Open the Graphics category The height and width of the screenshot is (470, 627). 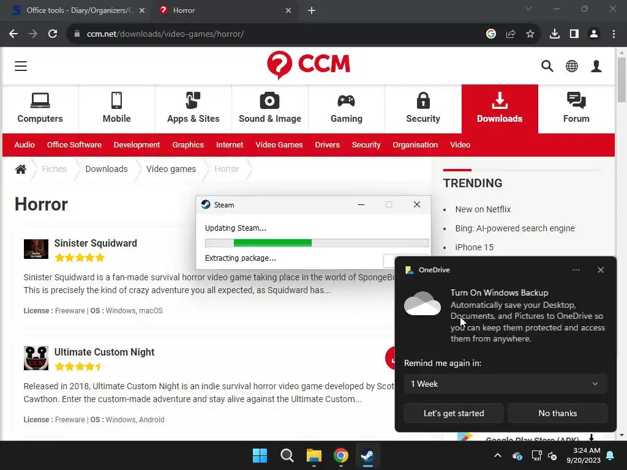[x=188, y=144]
